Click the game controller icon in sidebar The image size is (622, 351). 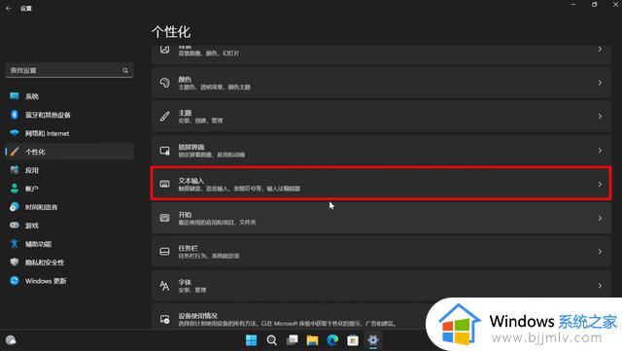coord(15,226)
